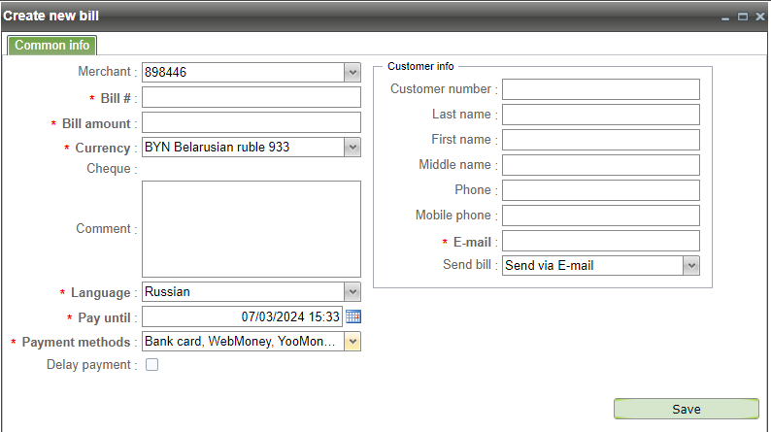Viewport: 771px width, 432px height.
Task: Expand the Merchant dropdown
Action: tap(352, 72)
